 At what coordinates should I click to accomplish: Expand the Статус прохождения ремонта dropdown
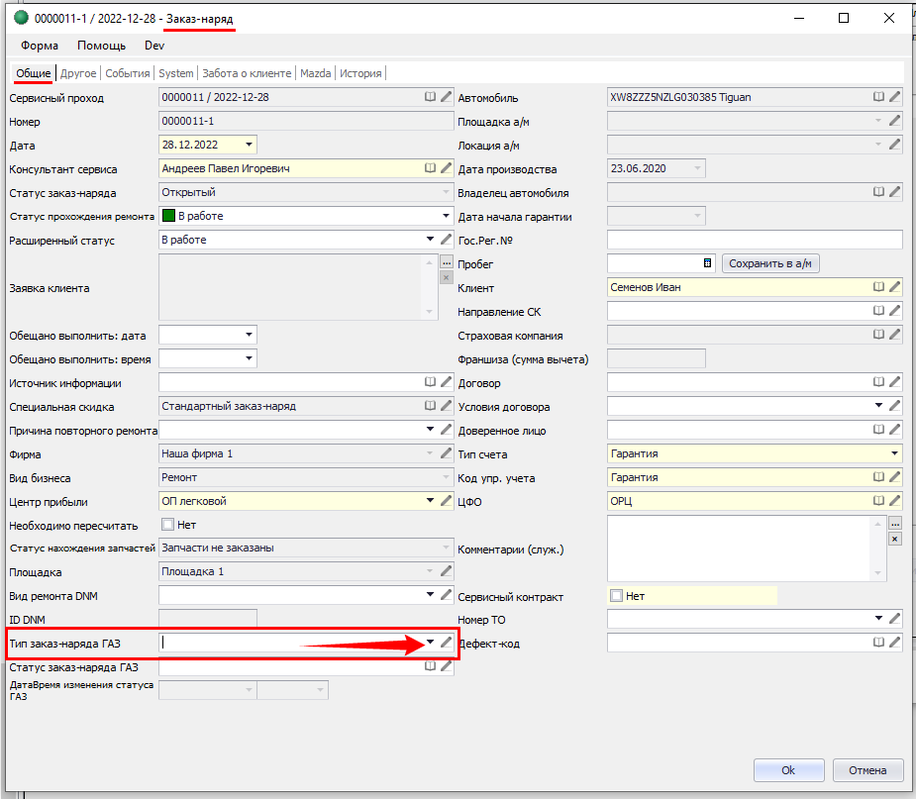[x=446, y=216]
